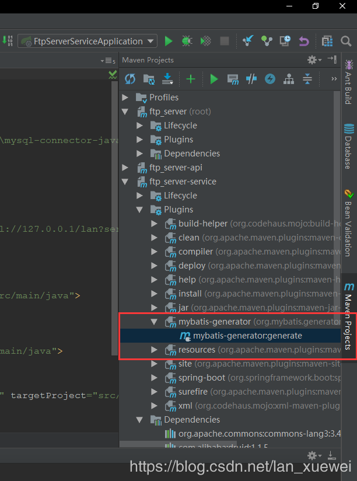Click Execute Maven Goal icon
The image size is (357, 481).
(x=233, y=79)
